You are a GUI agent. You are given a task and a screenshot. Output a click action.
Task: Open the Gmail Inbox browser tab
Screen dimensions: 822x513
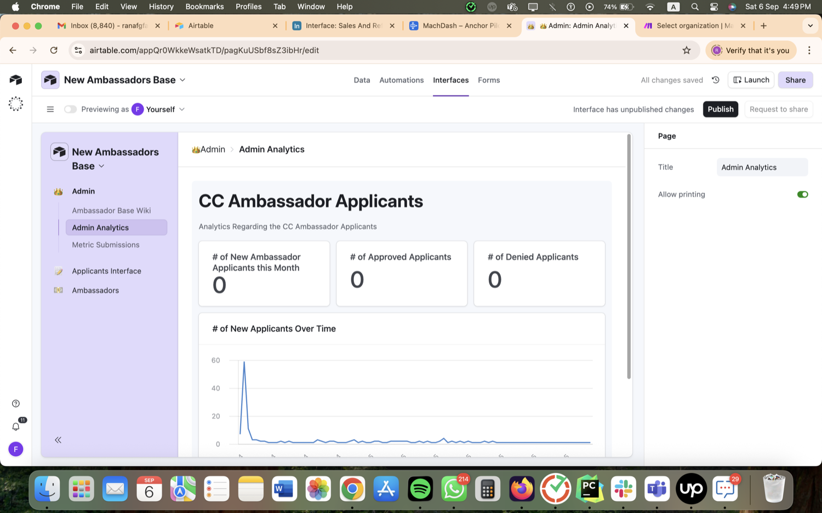tap(109, 26)
